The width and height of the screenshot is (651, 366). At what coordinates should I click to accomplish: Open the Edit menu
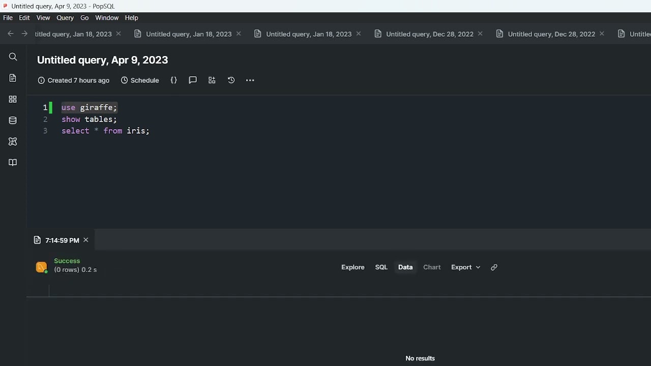pyautogui.click(x=24, y=18)
